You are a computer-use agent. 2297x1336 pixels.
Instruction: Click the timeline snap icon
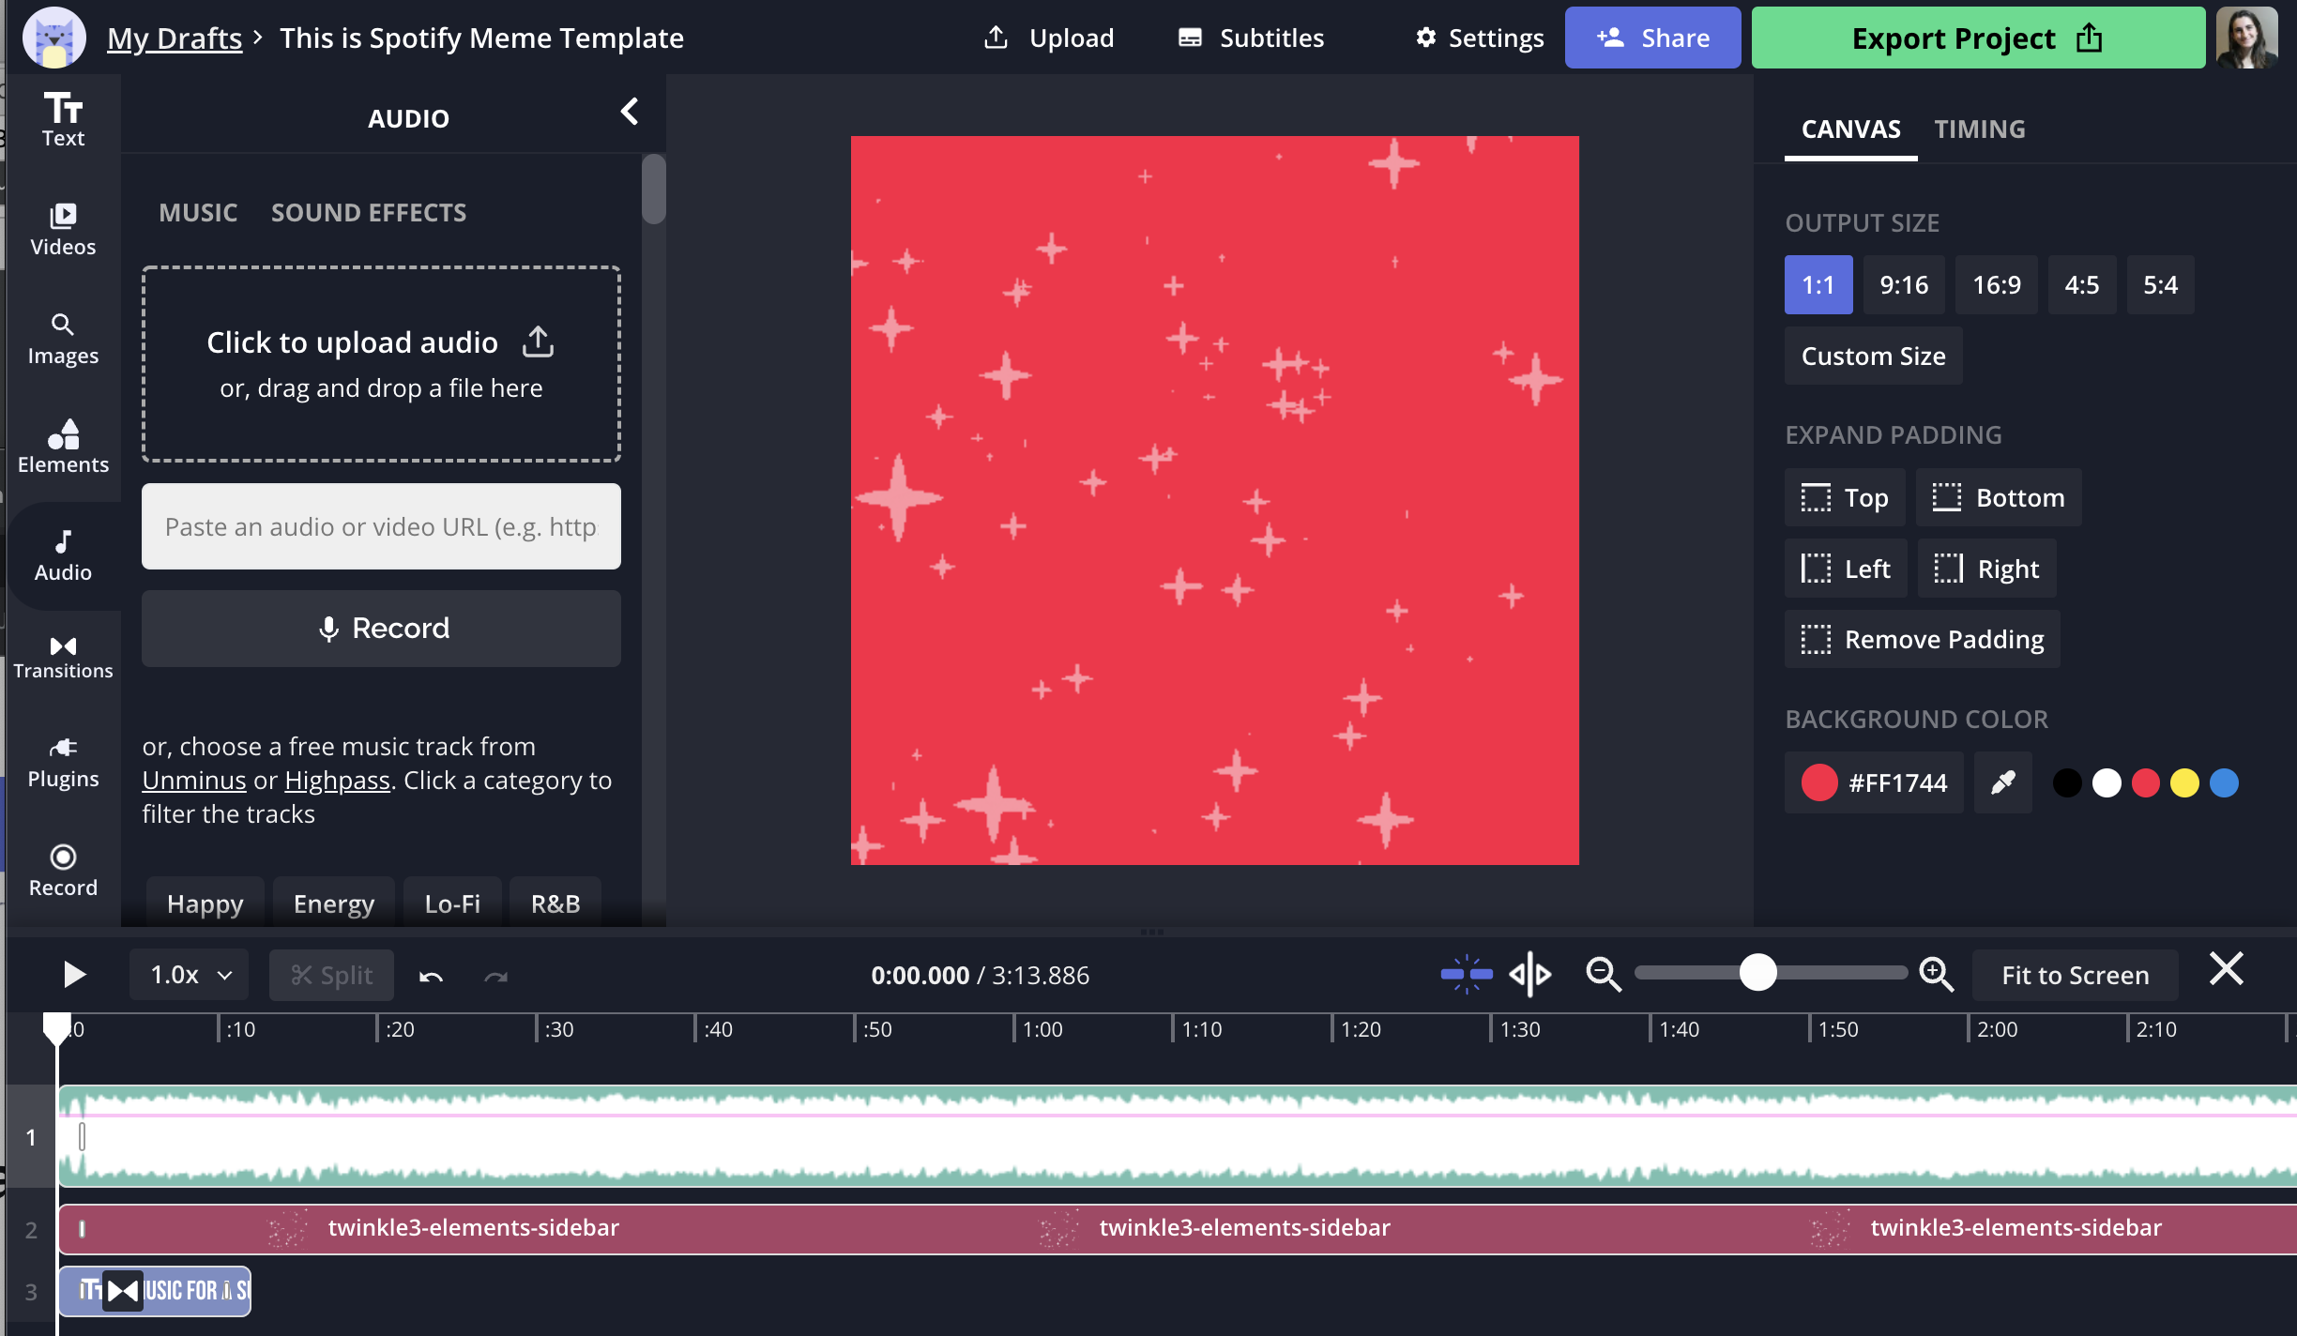coord(1467,975)
